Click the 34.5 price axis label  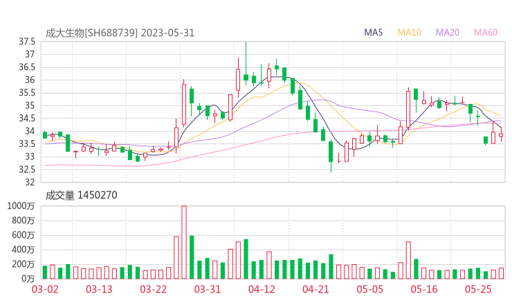tap(27, 119)
